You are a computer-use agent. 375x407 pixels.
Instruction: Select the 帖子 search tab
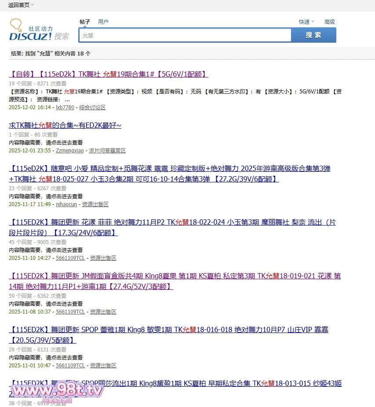[85, 22]
